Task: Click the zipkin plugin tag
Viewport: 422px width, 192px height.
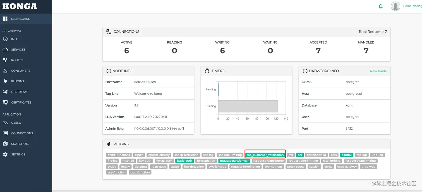Action: [x=139, y=155]
